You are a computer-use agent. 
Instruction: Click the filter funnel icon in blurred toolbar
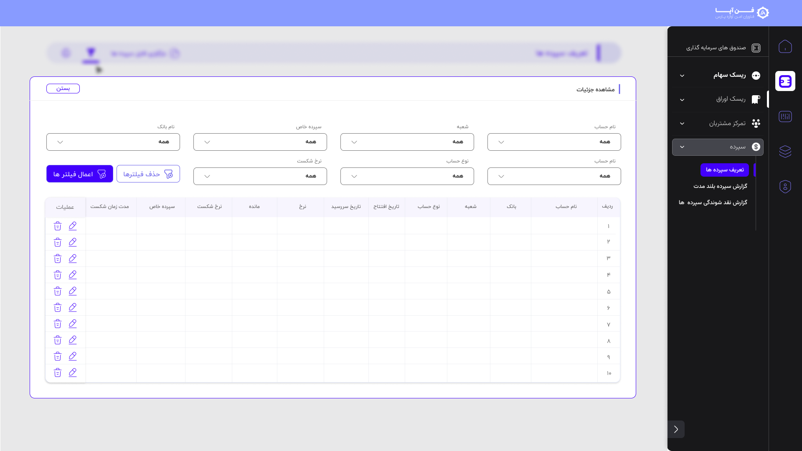pos(91,53)
